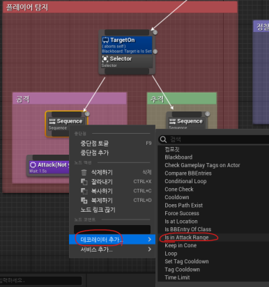Click the chase Sequence node icon

tap(172, 121)
